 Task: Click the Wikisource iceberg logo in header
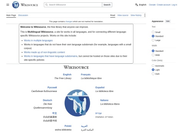pos(16,5)
